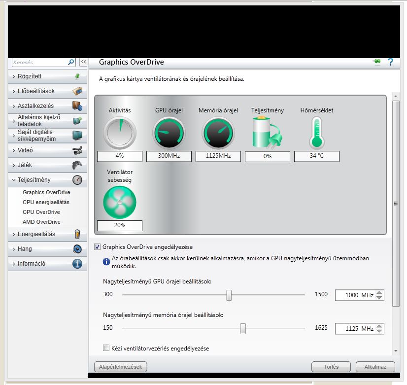This screenshot has height=385, width=407.
Task: Open Graphics OverDrive in sidebar
Action: click(46, 192)
